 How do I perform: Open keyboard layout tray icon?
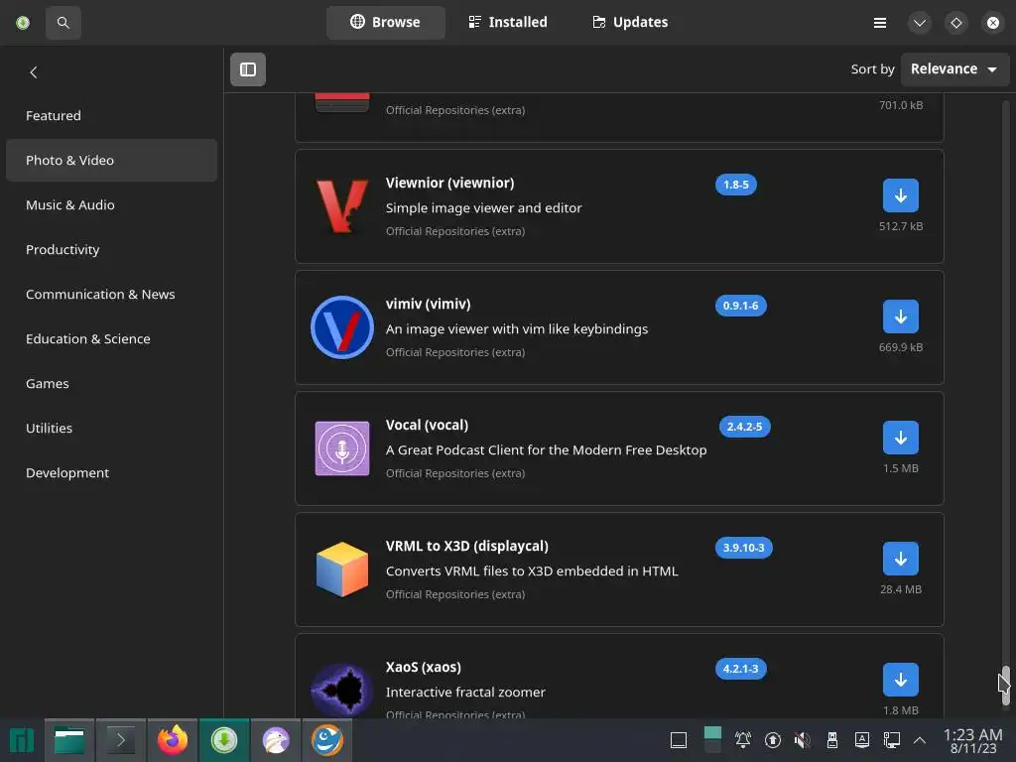coord(862,740)
